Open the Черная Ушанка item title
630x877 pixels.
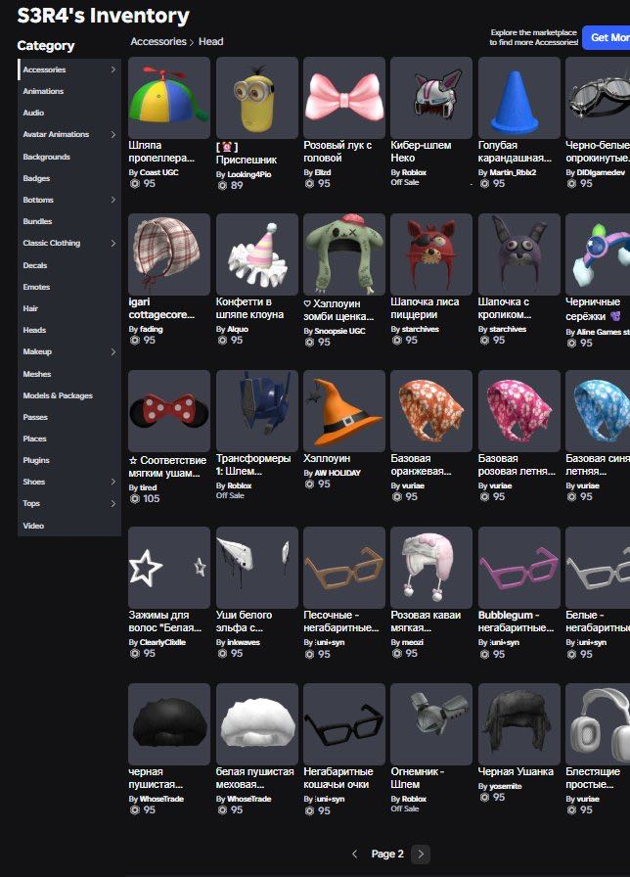click(516, 771)
